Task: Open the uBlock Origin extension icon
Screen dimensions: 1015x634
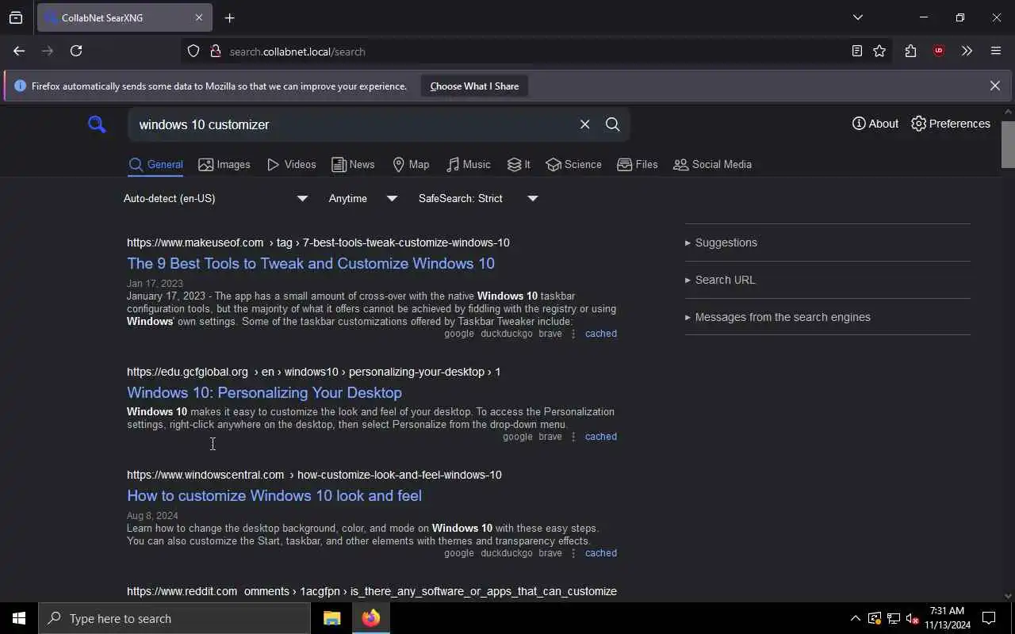Action: pos(939,52)
